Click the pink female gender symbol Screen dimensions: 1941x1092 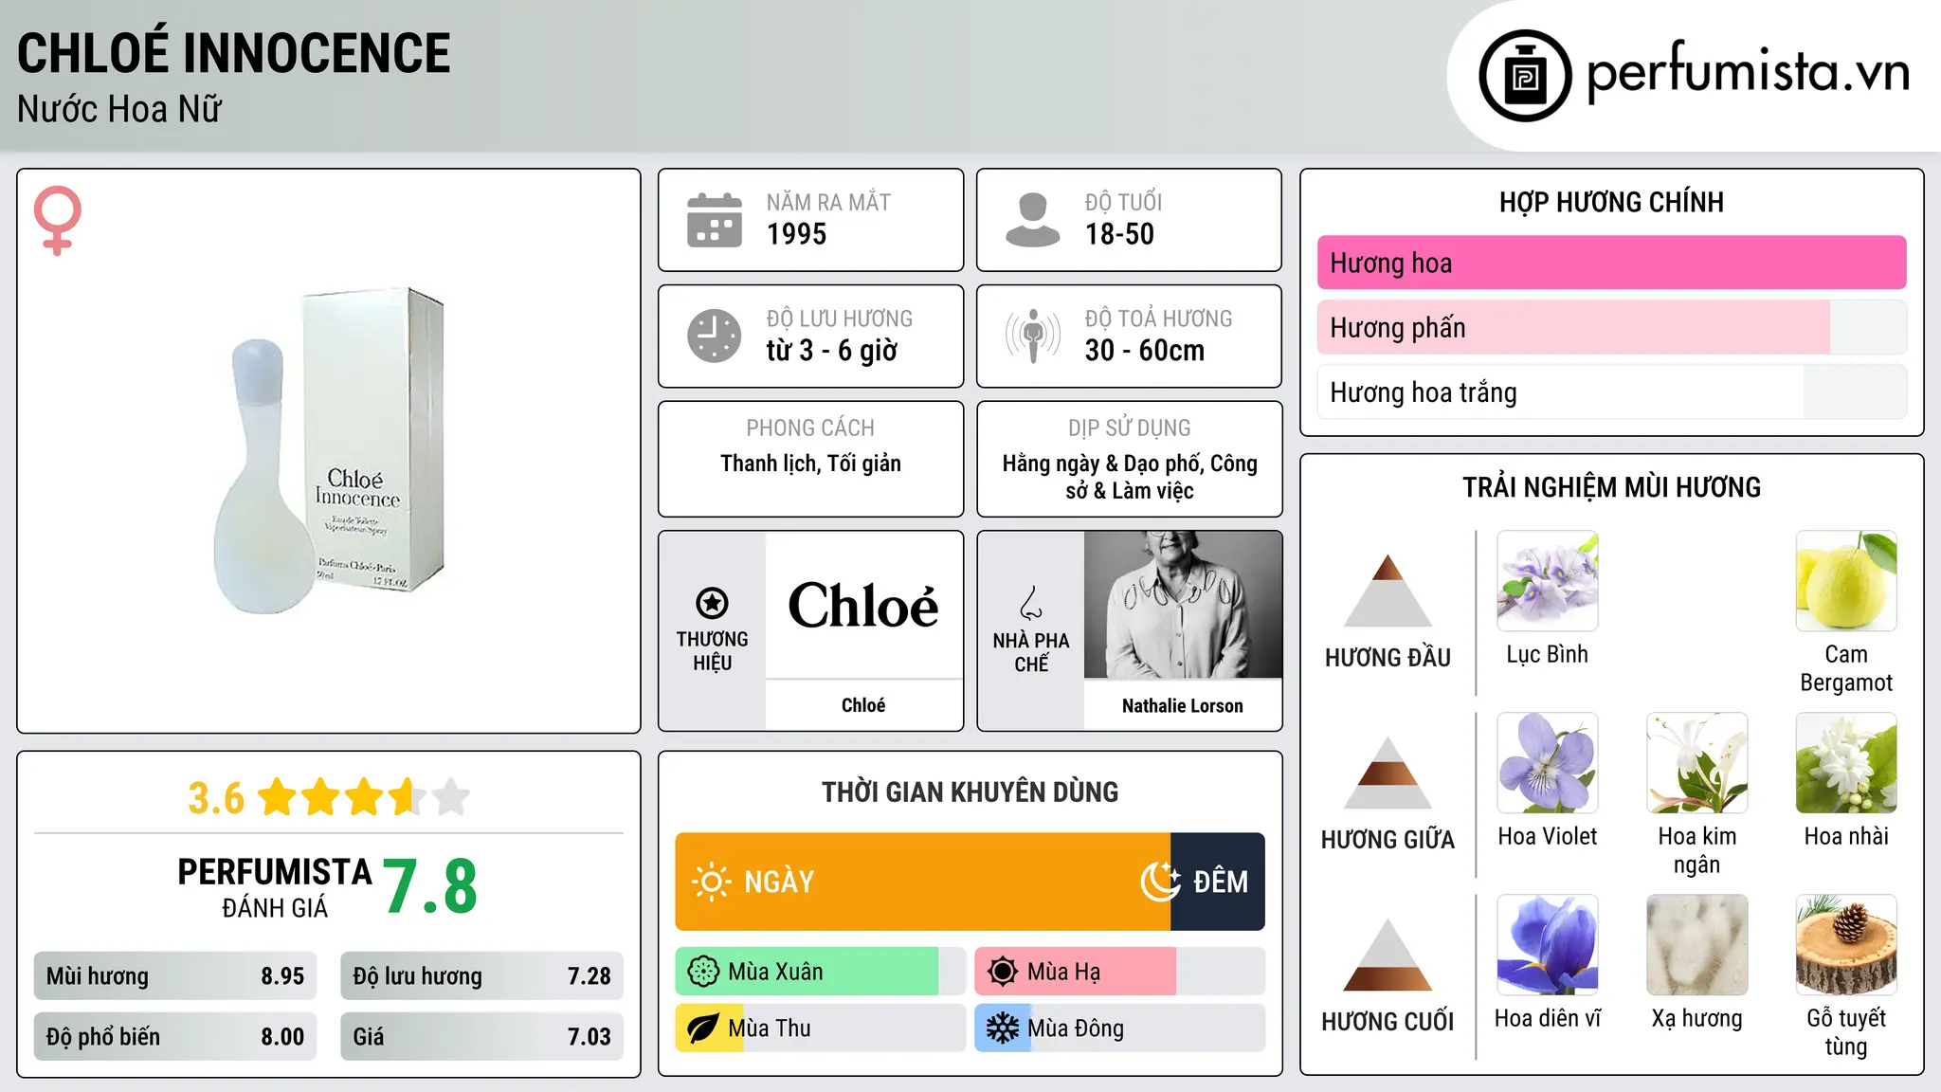[x=57, y=220]
